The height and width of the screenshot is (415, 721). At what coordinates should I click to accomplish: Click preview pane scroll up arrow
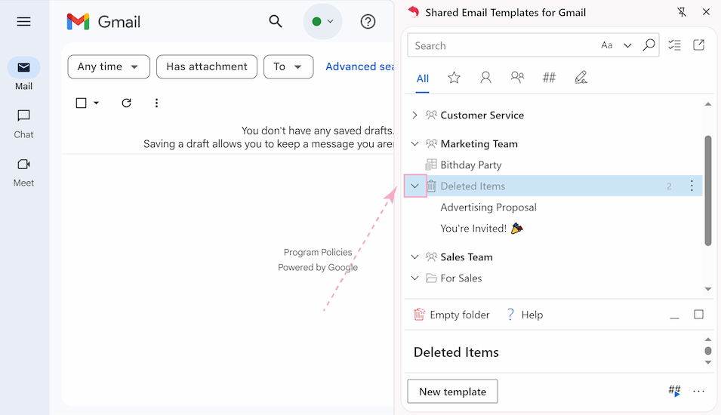tap(708, 340)
